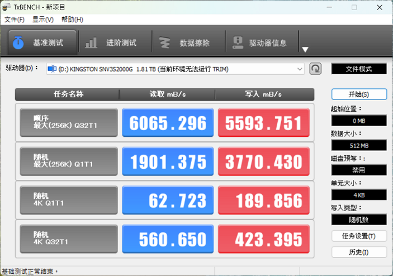The image size is (393, 276).
Task: Switch to the 基准测试 tab
Action: click(42, 42)
